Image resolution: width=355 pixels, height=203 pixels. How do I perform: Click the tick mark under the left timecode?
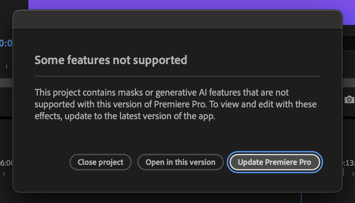pyautogui.click(x=6, y=65)
